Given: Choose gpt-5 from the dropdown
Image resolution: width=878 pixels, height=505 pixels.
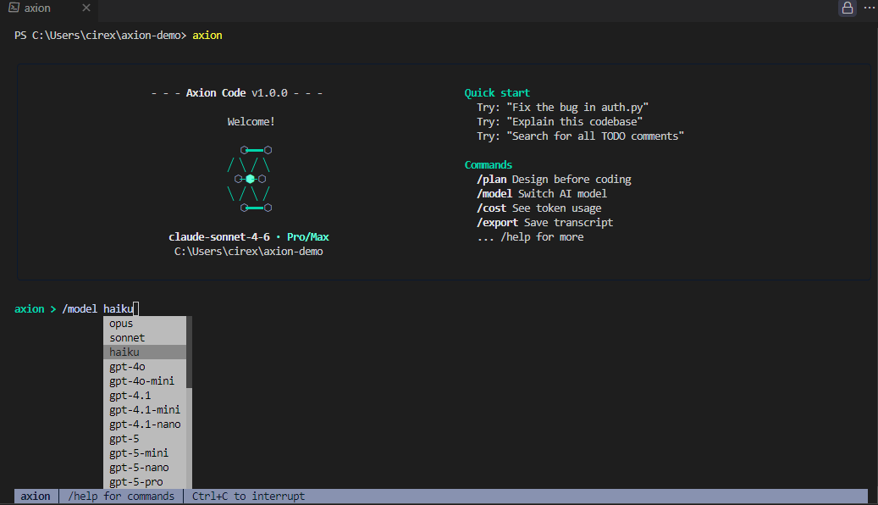Looking at the screenshot, I should click(x=145, y=439).
